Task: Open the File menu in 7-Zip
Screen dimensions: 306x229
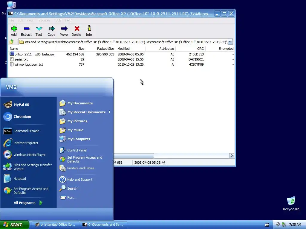Action: tap(12, 20)
